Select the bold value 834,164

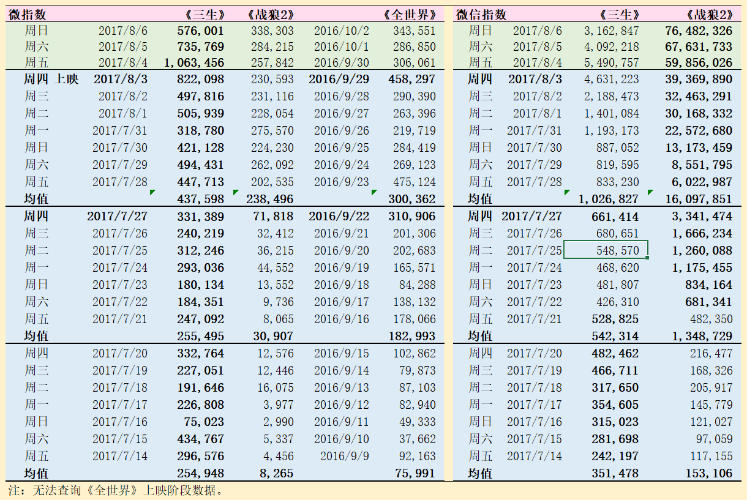(x=709, y=285)
